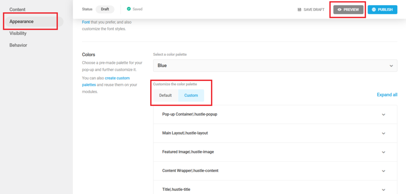Open the Behavior settings section
Image resolution: width=406 pixels, height=194 pixels.
point(18,45)
